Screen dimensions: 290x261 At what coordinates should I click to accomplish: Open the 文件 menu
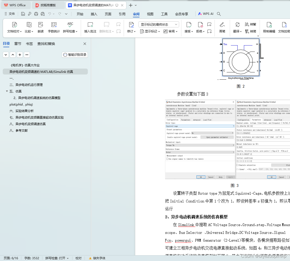10,14
